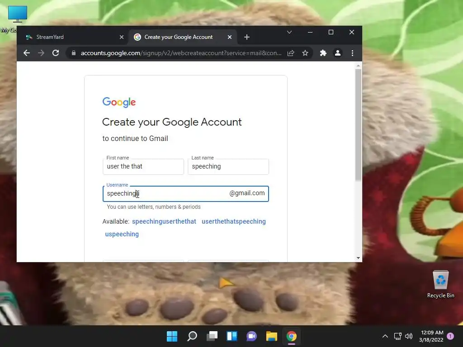Click the Chrome taskbar icon
The image size is (463, 347).
(292, 336)
